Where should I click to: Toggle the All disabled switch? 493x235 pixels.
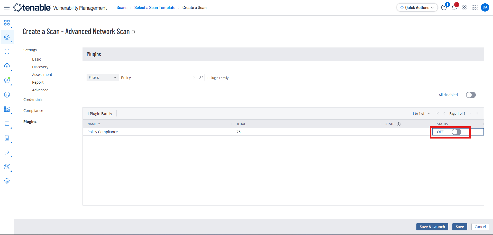[x=471, y=95]
